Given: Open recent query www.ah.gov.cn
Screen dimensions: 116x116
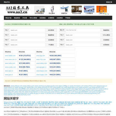Looking at the screenshot, I should coord(35,93).
